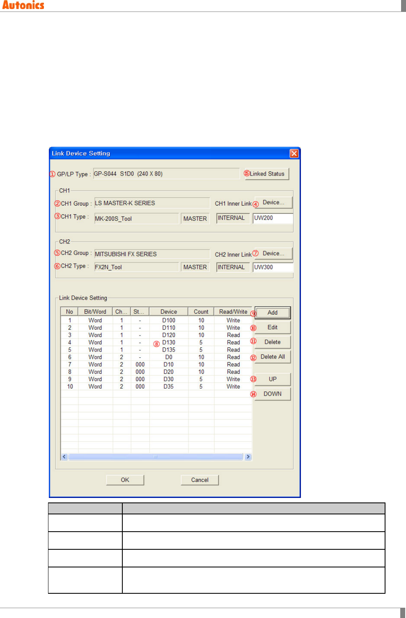Screen dimensions: 406x618
Task: Move the row down with DOWN button
Action: tap(273, 394)
